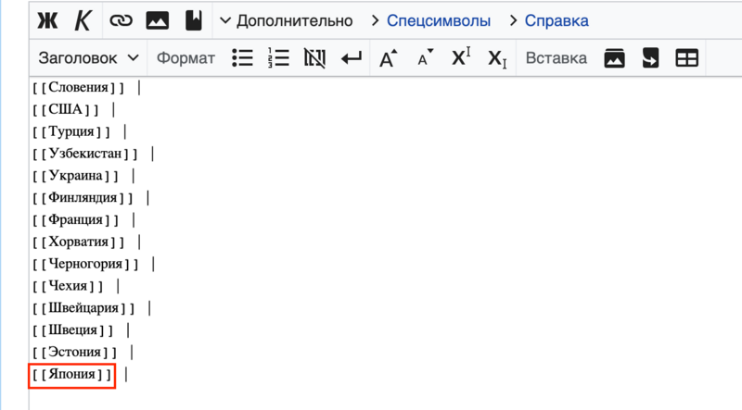Insert a redirect using the arrow page icon

[650, 58]
